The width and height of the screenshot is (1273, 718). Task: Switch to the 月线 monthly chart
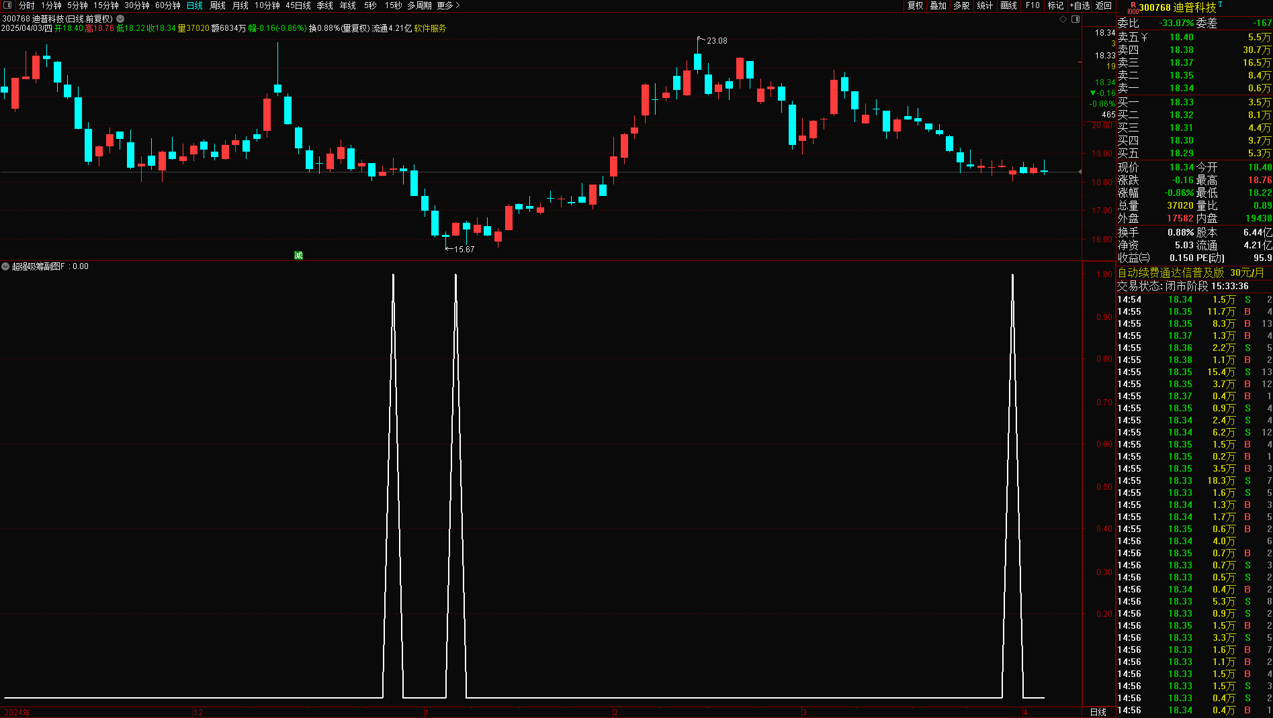pyautogui.click(x=240, y=5)
